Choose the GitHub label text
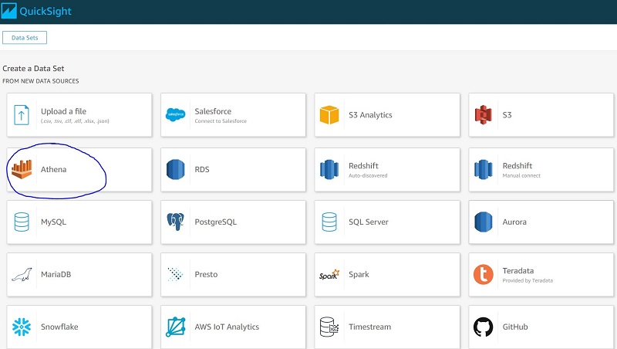 click(515, 327)
